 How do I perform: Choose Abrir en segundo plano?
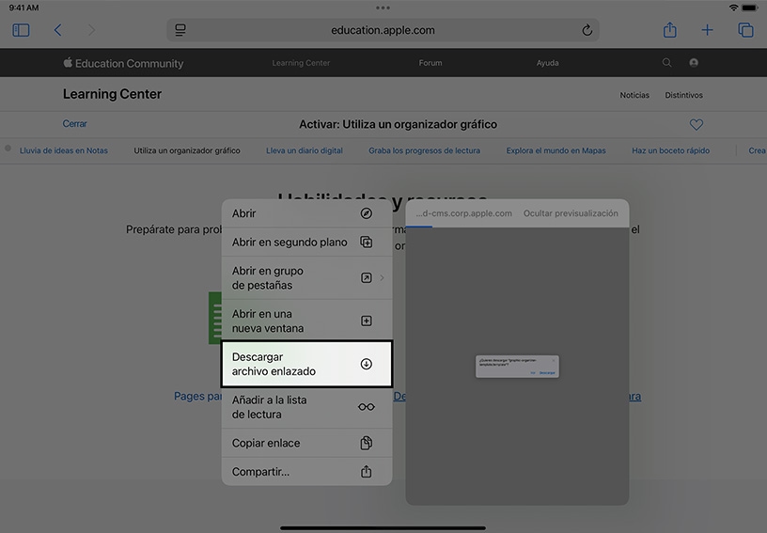pyautogui.click(x=306, y=242)
